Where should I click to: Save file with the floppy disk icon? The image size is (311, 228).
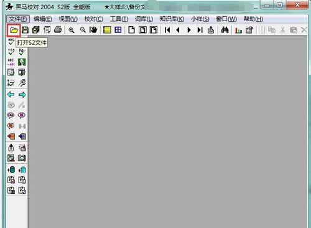pyautogui.click(x=25, y=30)
